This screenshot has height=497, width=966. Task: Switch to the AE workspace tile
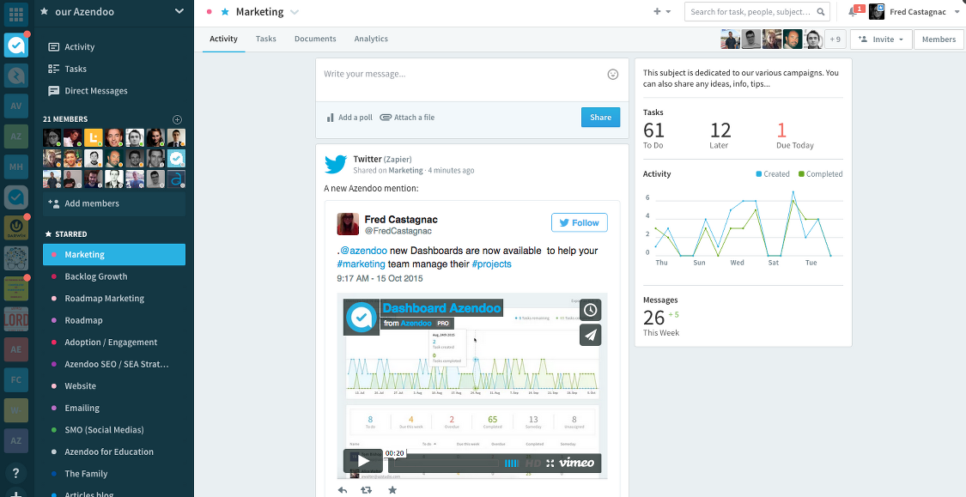[x=16, y=349]
